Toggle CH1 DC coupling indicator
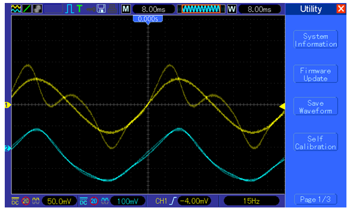Image resolution: width=353 pixels, height=214 pixels. pyautogui.click(x=15, y=201)
